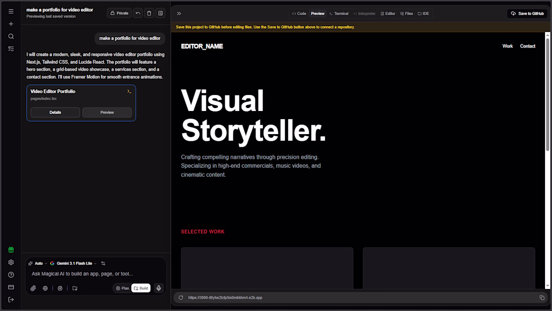Enable web search globe icon in prompt box
This screenshot has height=311, width=552.
click(45, 288)
